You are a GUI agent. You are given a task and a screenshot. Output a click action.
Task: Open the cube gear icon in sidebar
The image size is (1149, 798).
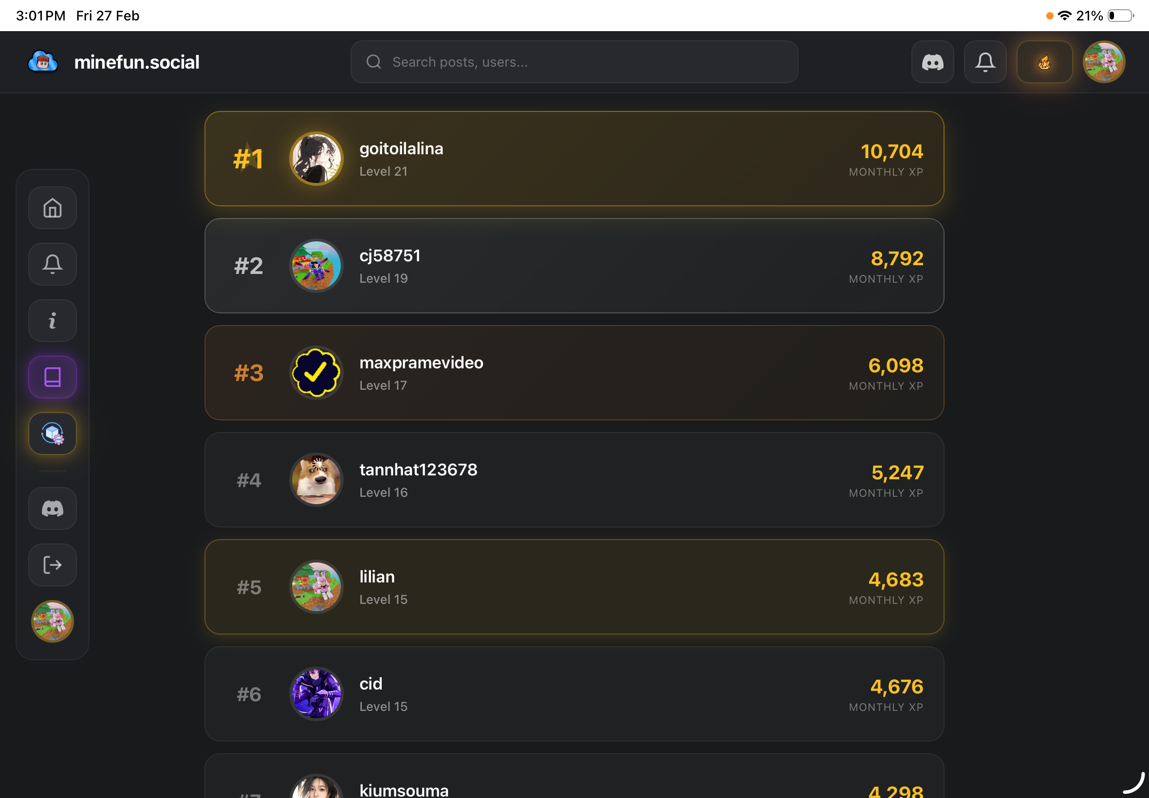point(53,434)
